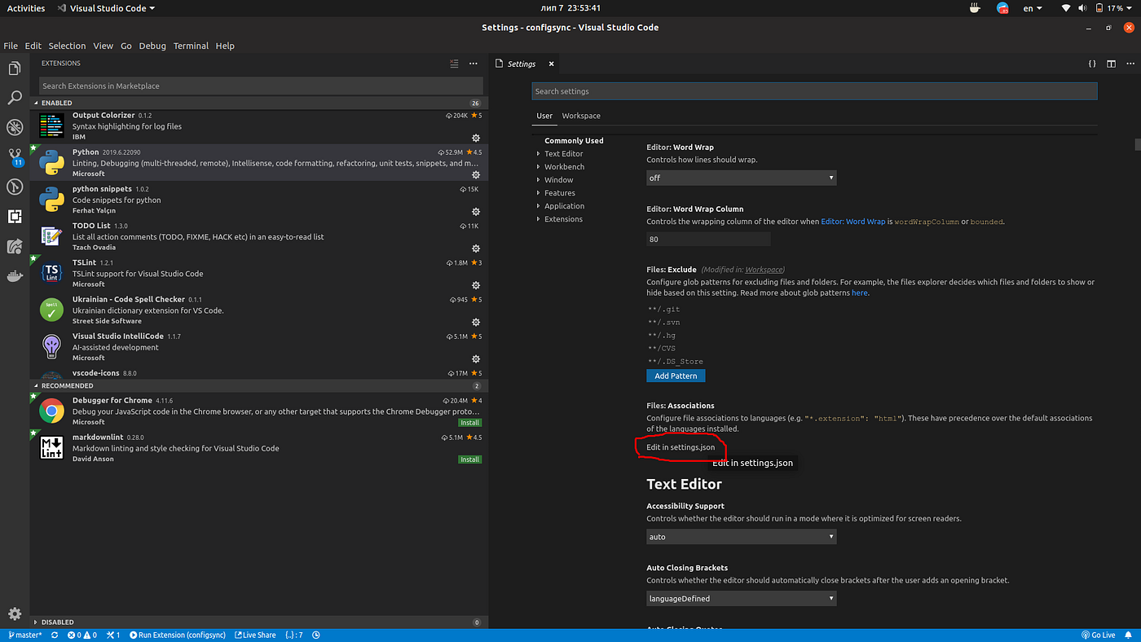Open settings JSON curly braces icon
1141x642 pixels.
tap(1092, 64)
